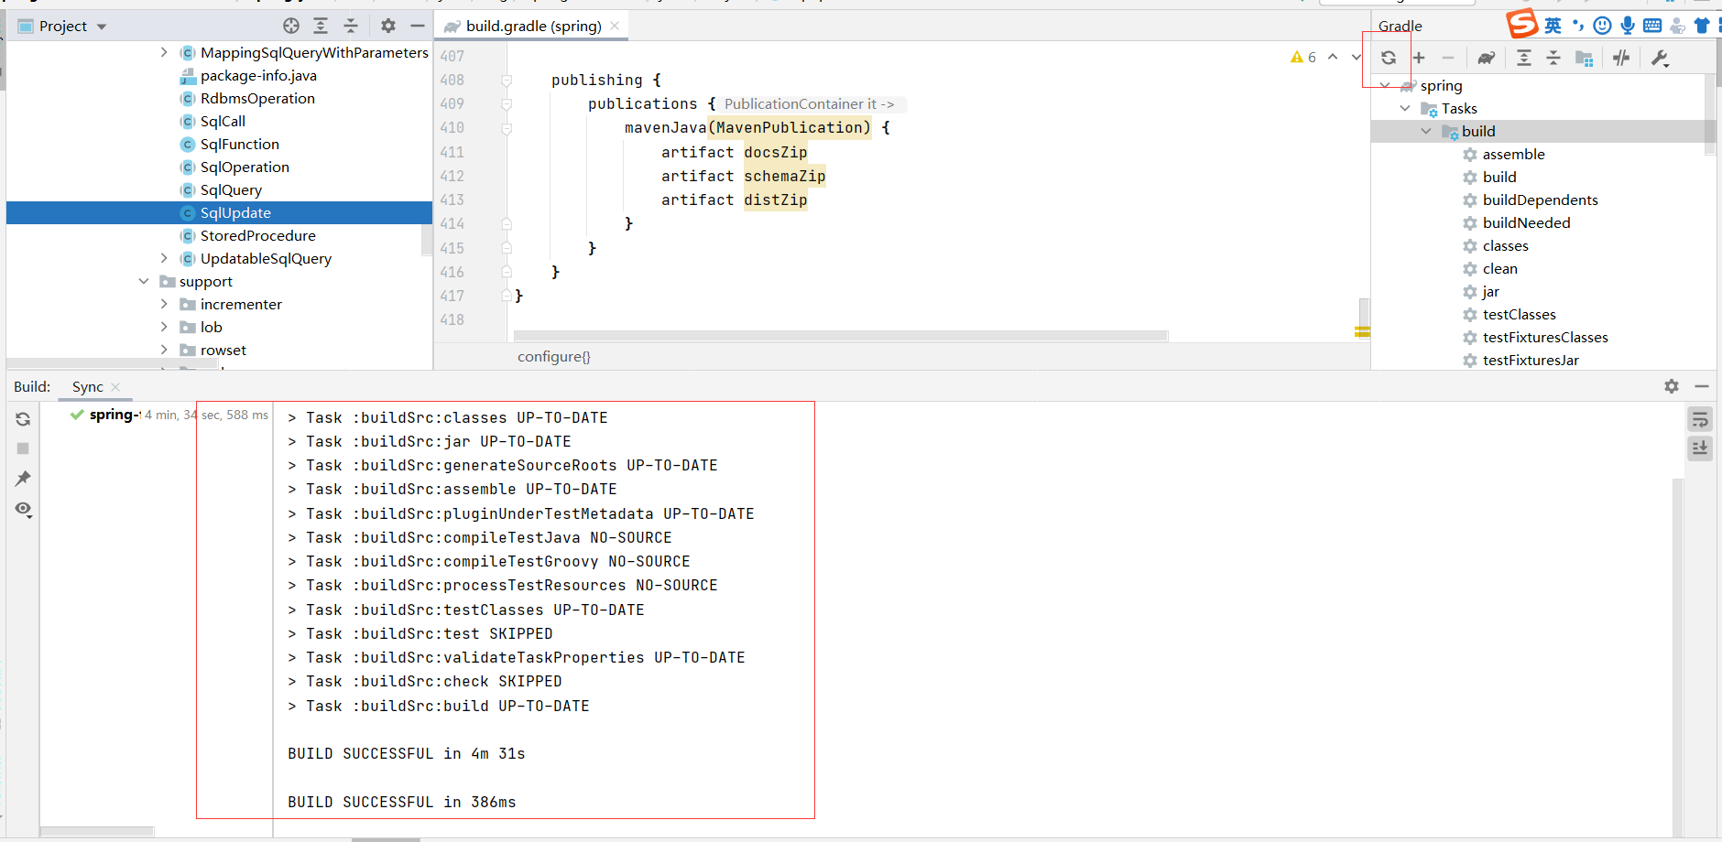Close the build.gradle (spring) tab
The height and width of the screenshot is (842, 1722).
(x=615, y=26)
